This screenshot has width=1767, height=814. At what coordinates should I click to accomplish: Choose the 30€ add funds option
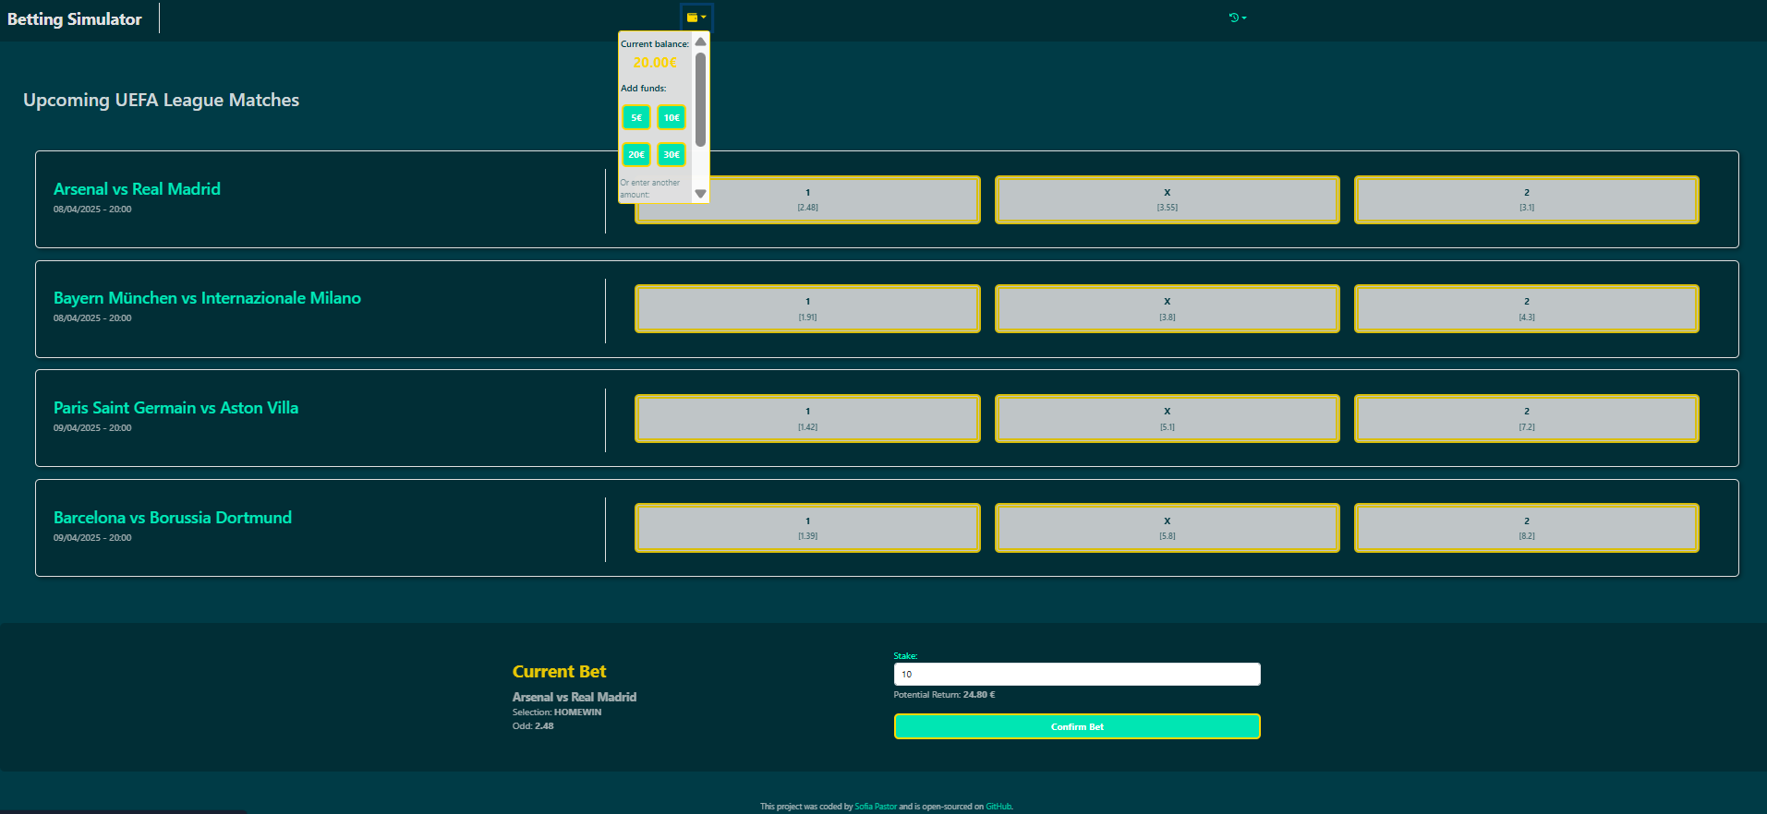672,154
